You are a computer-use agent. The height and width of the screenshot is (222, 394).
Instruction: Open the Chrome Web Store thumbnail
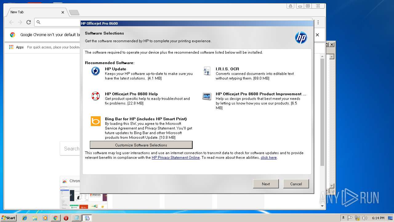click(x=84, y=193)
